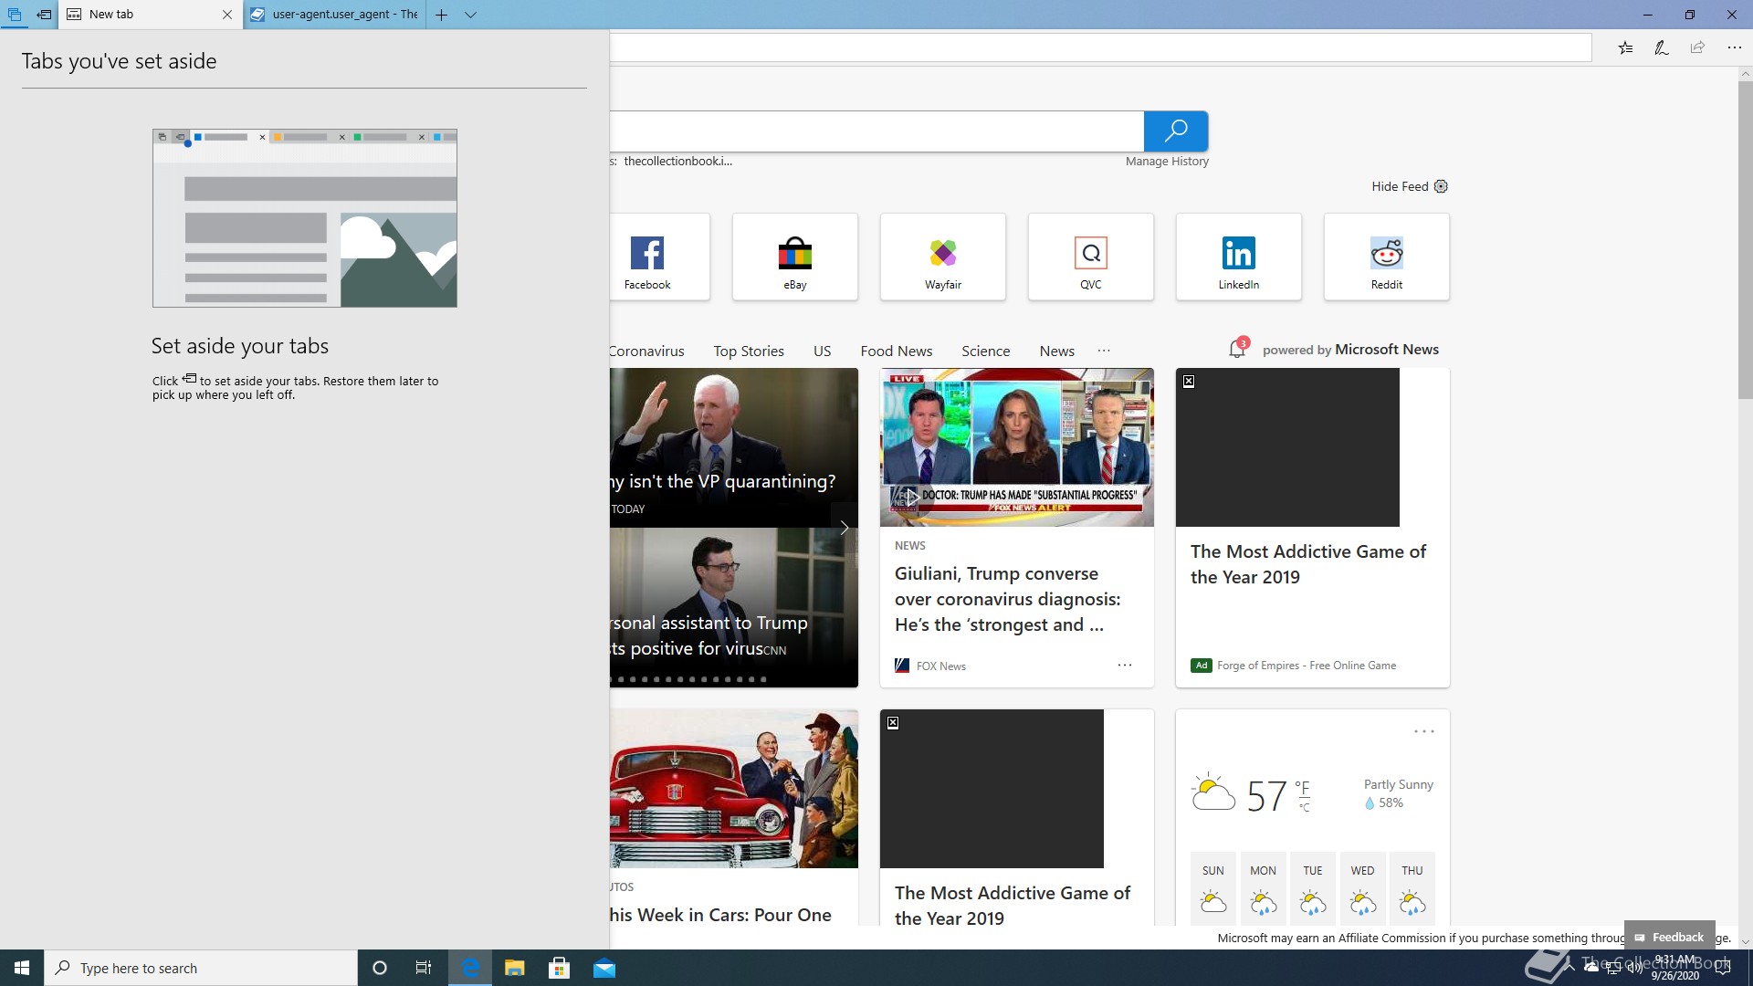Show tab previews chevron
1753x986 pixels.
(x=470, y=15)
